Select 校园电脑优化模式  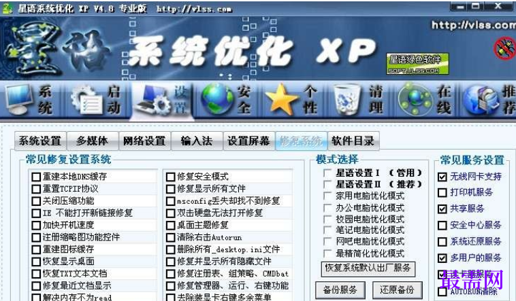327,219
